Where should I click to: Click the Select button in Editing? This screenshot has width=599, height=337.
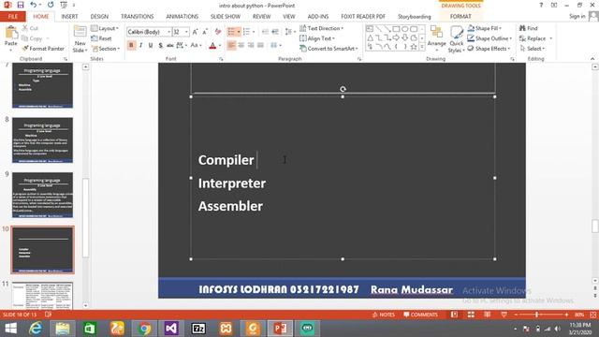pyautogui.click(x=532, y=49)
